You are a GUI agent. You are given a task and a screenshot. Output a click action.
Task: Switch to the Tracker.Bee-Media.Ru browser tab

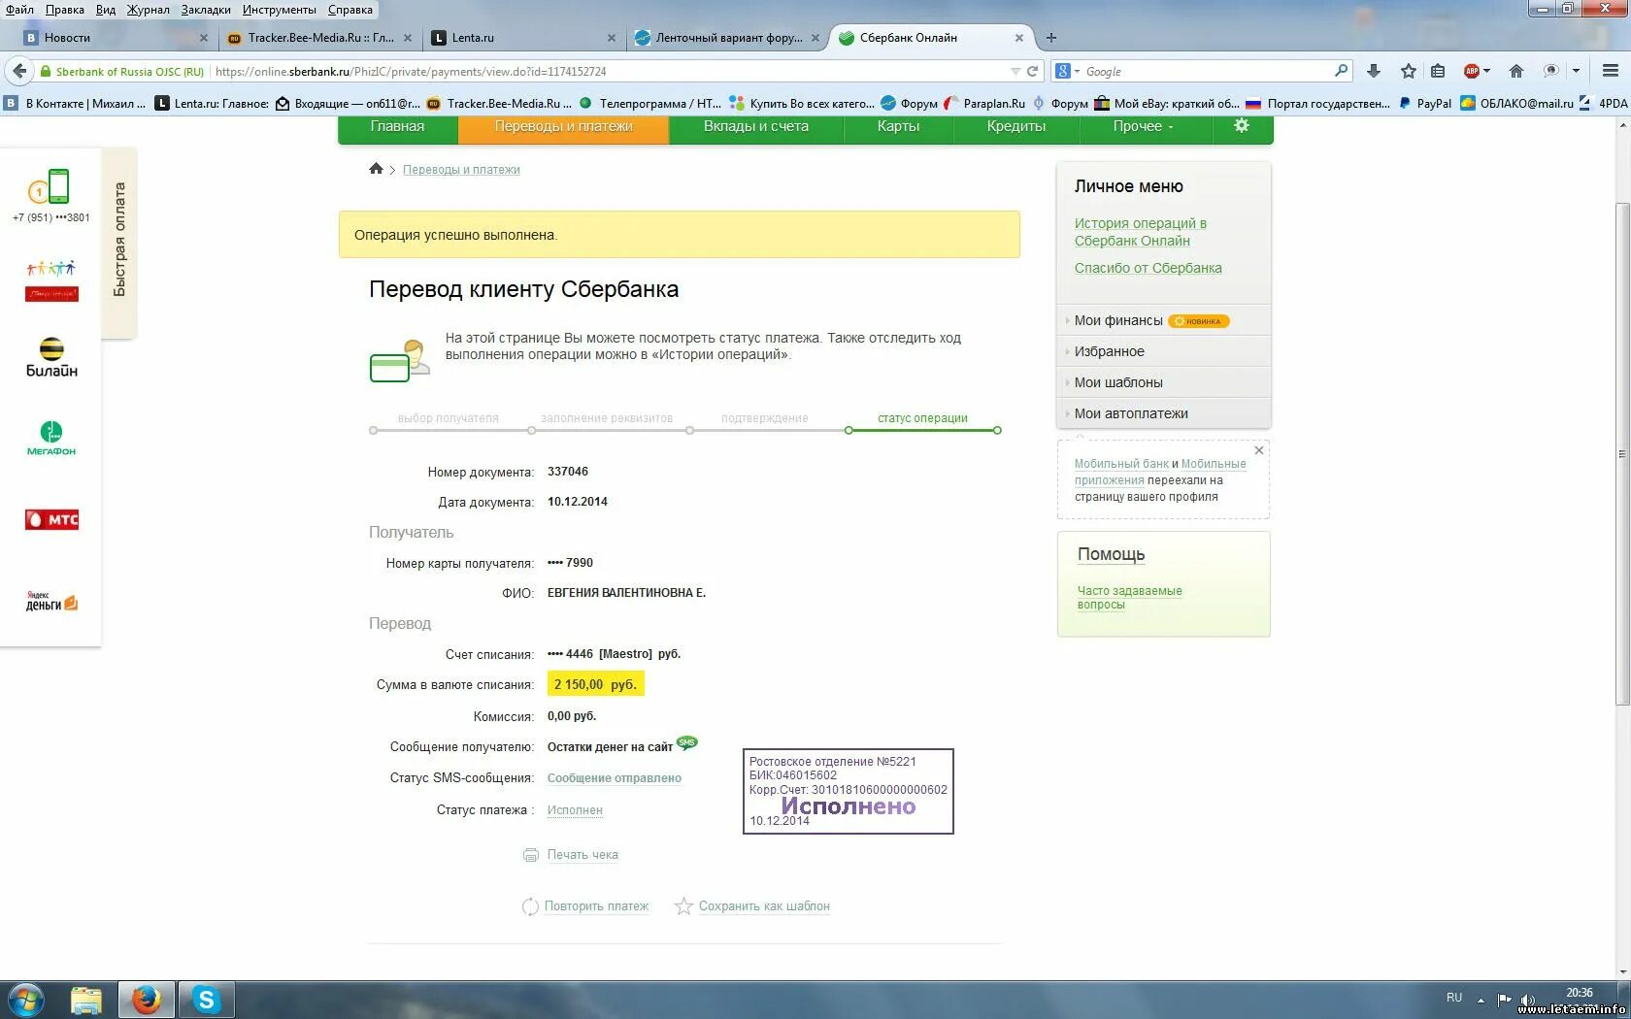(x=320, y=38)
